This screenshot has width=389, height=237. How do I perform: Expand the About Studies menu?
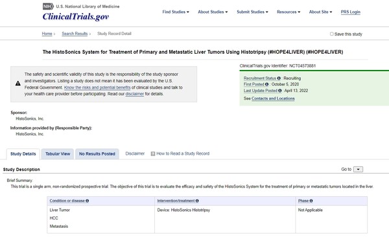[x=213, y=12]
